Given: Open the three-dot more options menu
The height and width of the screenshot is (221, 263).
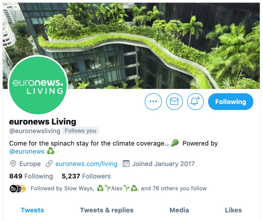Looking at the screenshot, I should coord(153,102).
